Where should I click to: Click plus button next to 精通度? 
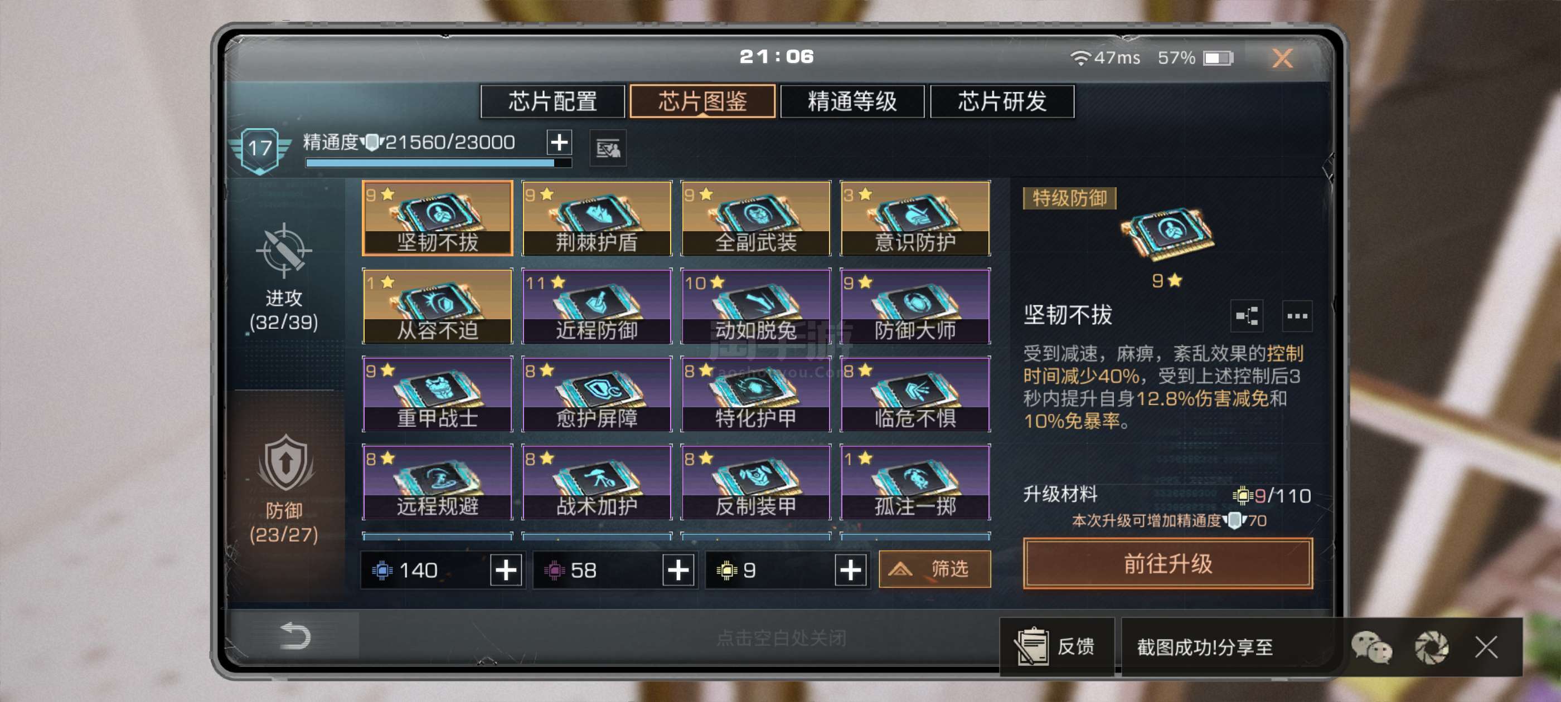tap(559, 142)
